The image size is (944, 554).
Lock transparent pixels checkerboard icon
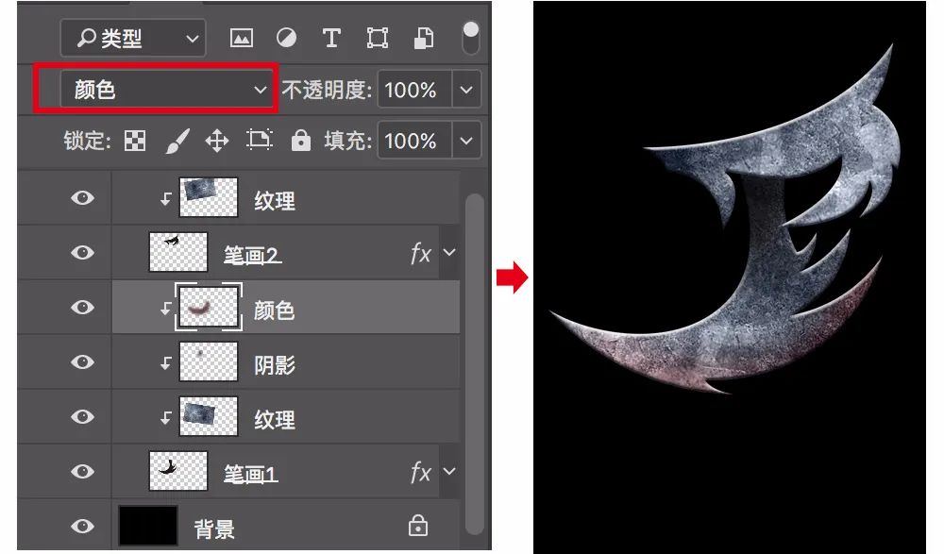136,142
